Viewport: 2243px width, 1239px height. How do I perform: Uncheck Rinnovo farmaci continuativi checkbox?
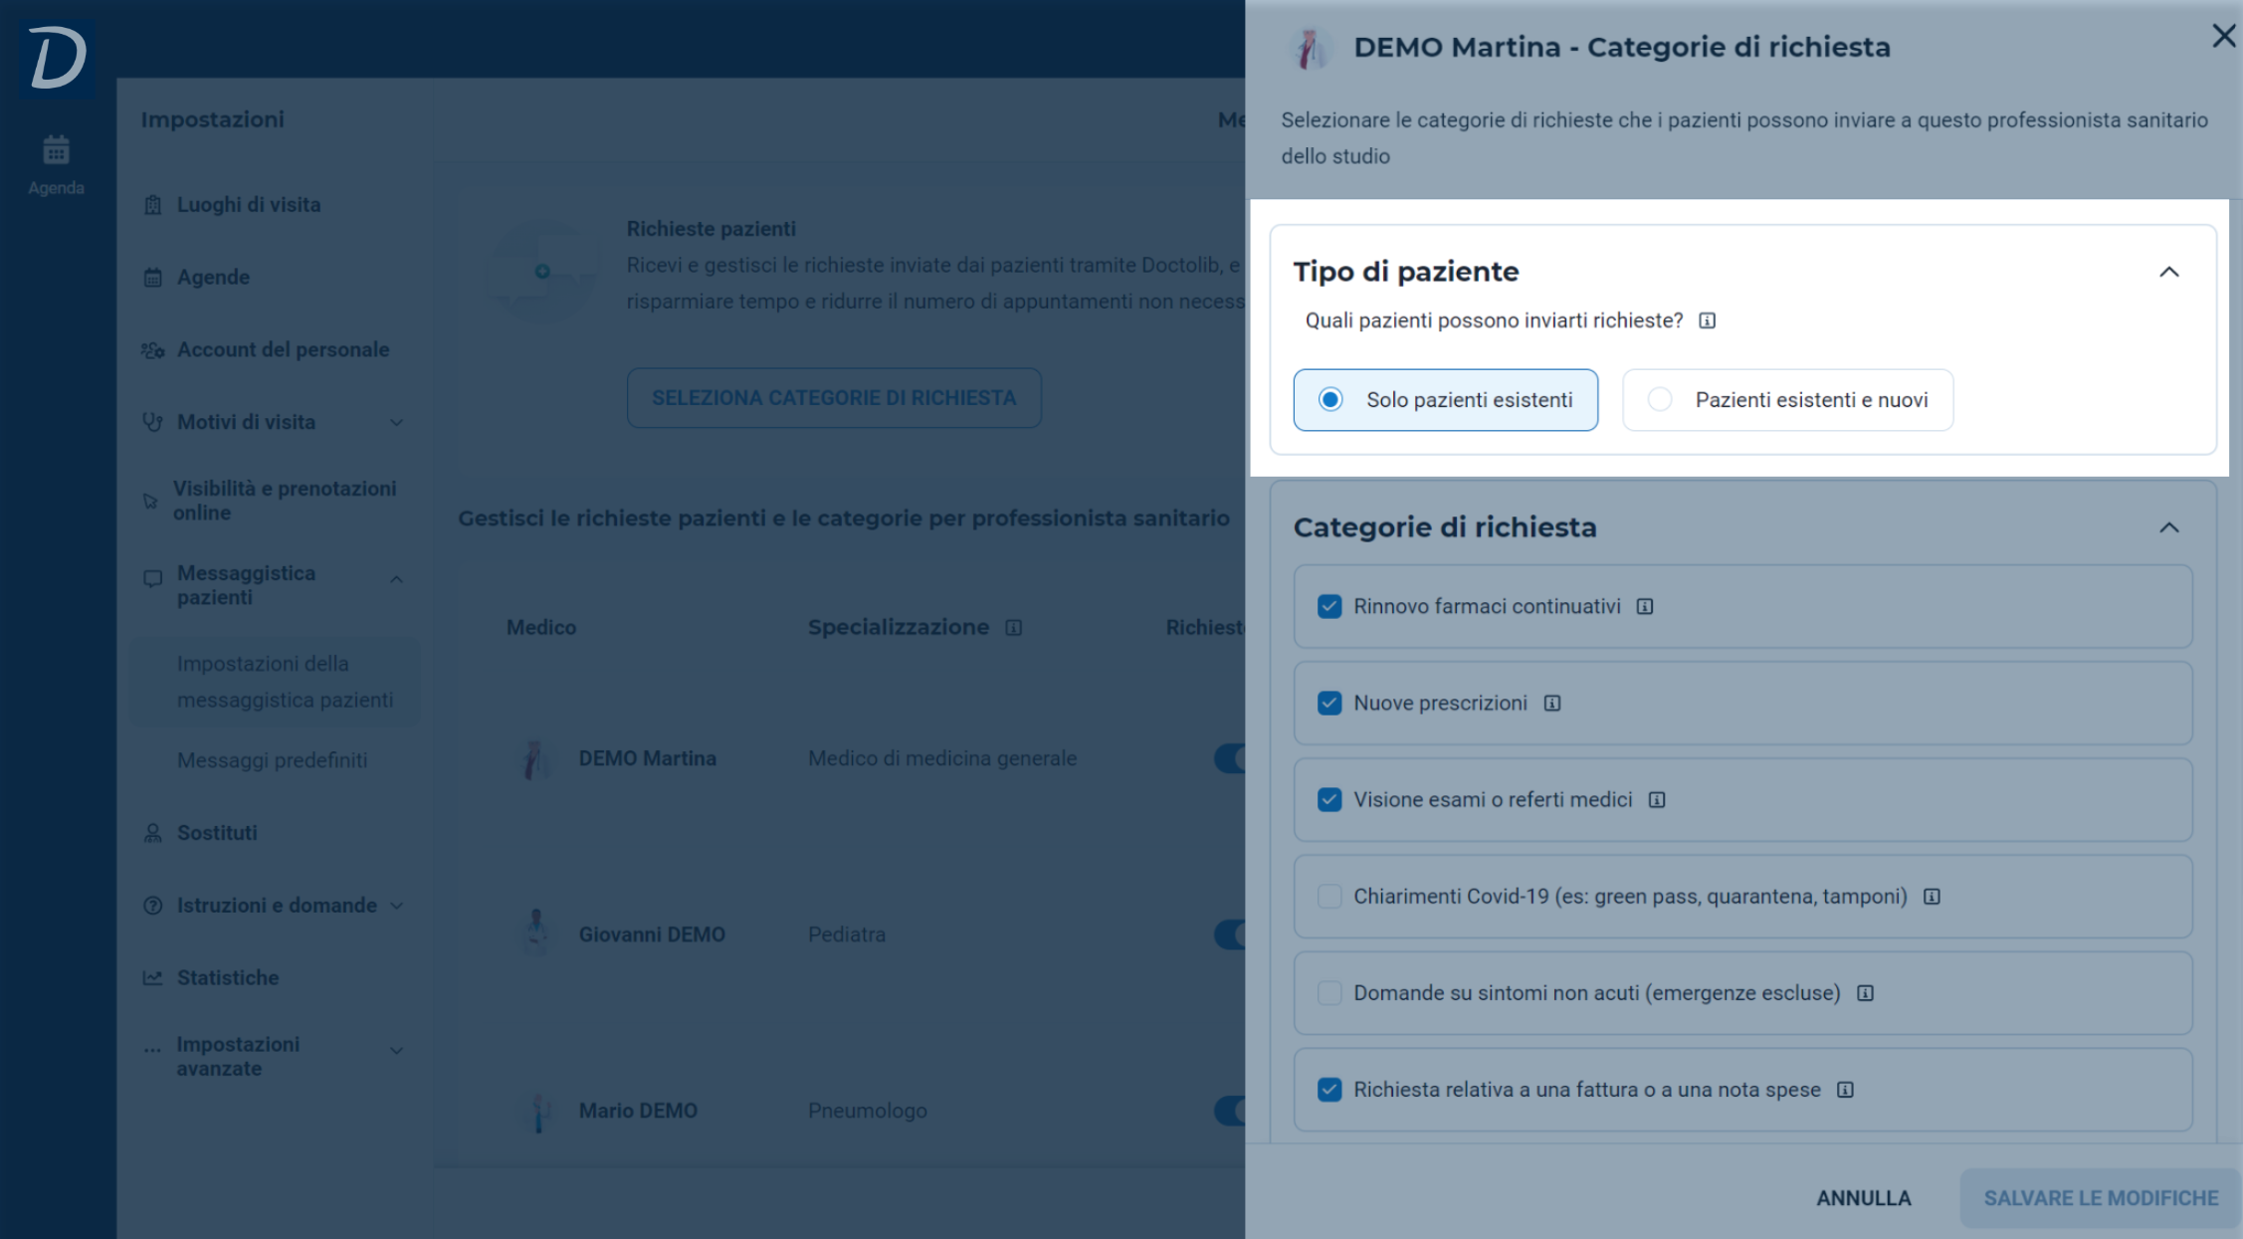pyautogui.click(x=1329, y=606)
